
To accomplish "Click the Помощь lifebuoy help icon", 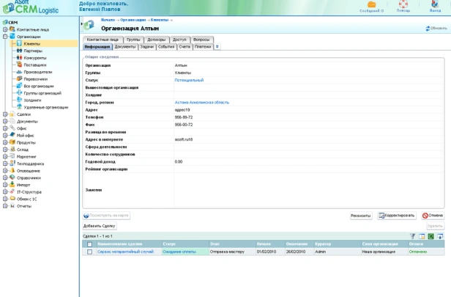I will [x=403, y=4].
